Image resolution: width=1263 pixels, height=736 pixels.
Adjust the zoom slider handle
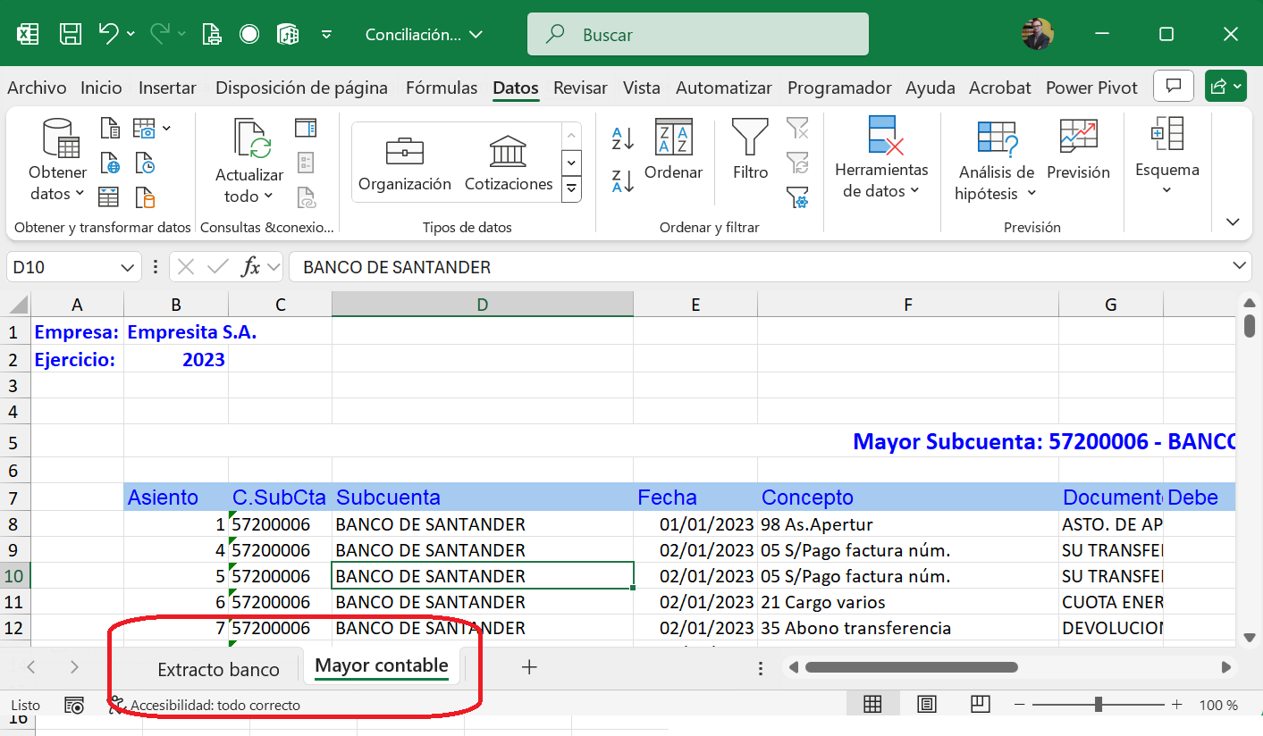tap(1098, 705)
